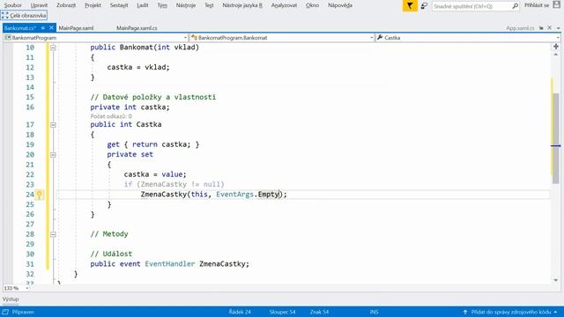Click the Sloupec 54 status entry

coord(282,312)
